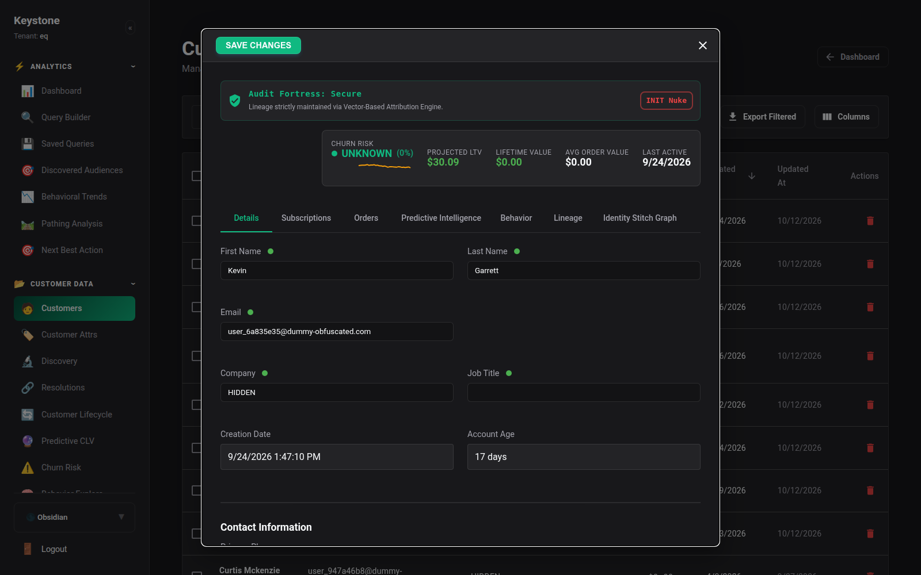Click the INIT Nuke button
This screenshot has height=575, width=921.
click(x=667, y=101)
